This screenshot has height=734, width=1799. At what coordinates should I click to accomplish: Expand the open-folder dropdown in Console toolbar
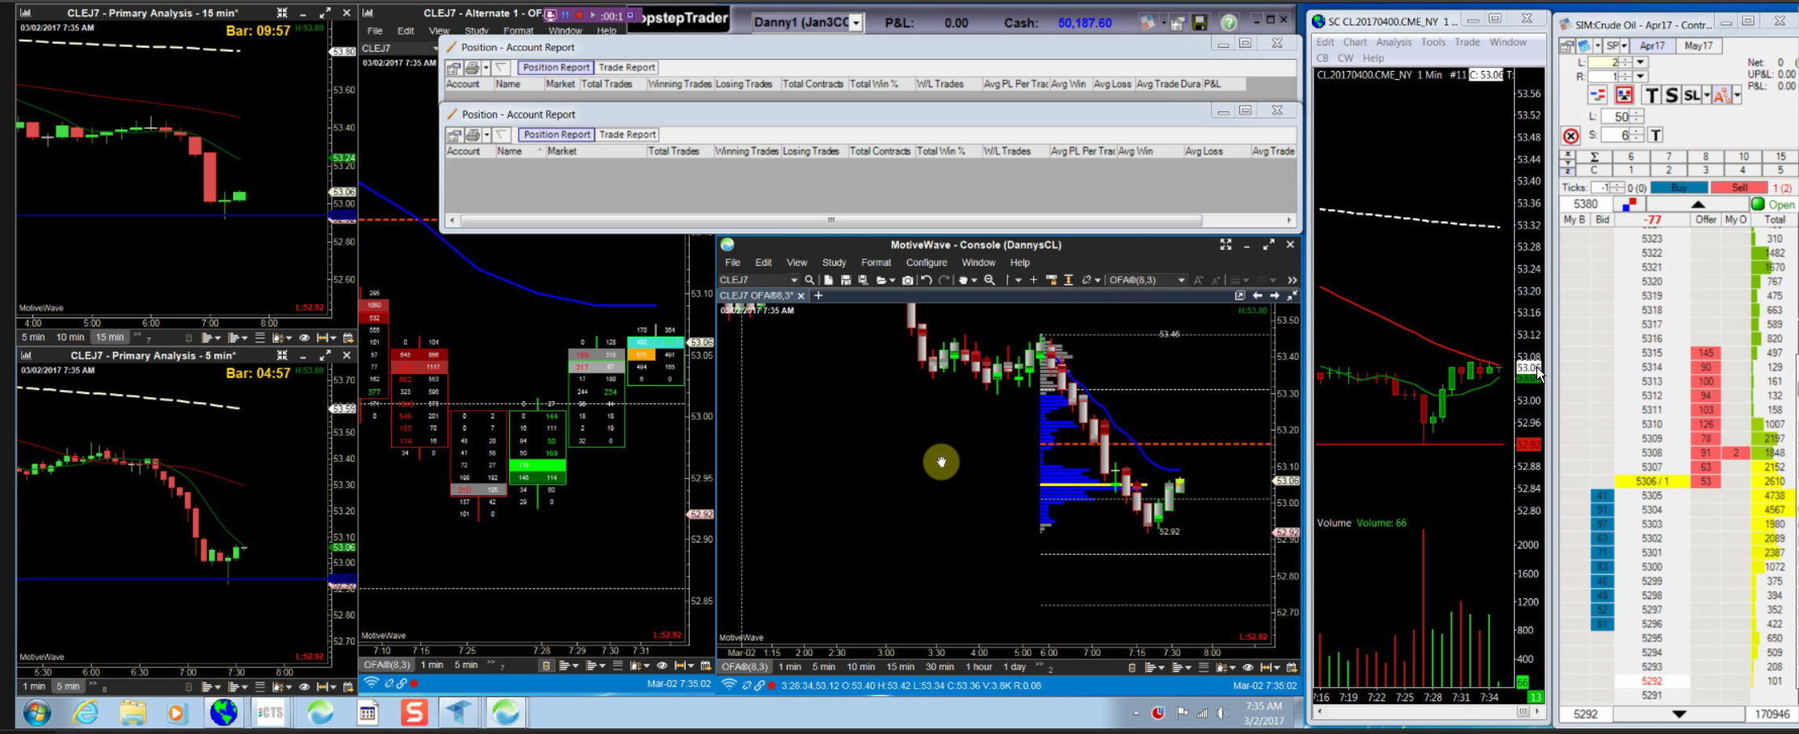pos(892,280)
